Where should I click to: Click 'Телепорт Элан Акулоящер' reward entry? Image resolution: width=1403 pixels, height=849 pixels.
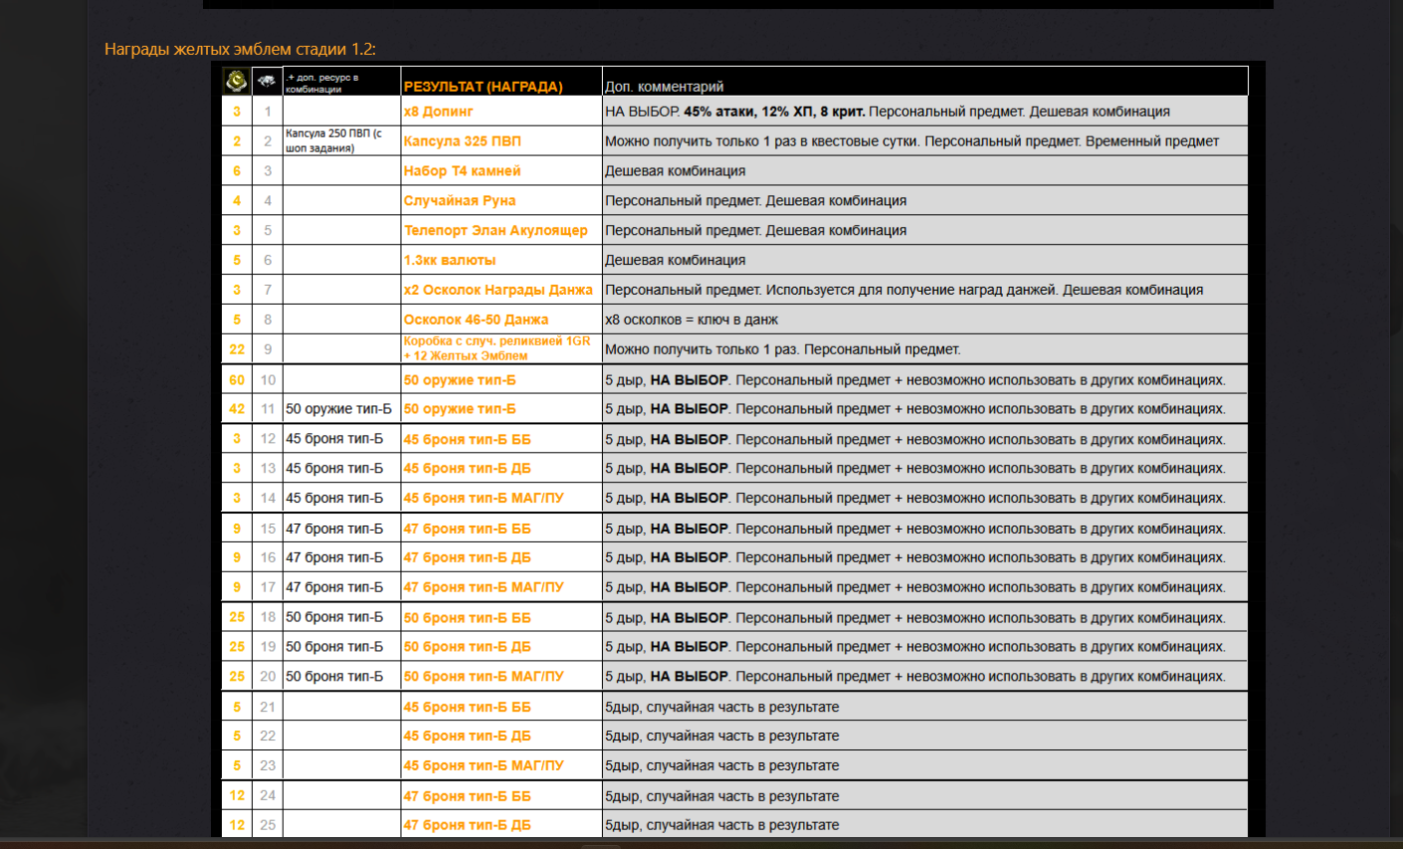click(495, 231)
